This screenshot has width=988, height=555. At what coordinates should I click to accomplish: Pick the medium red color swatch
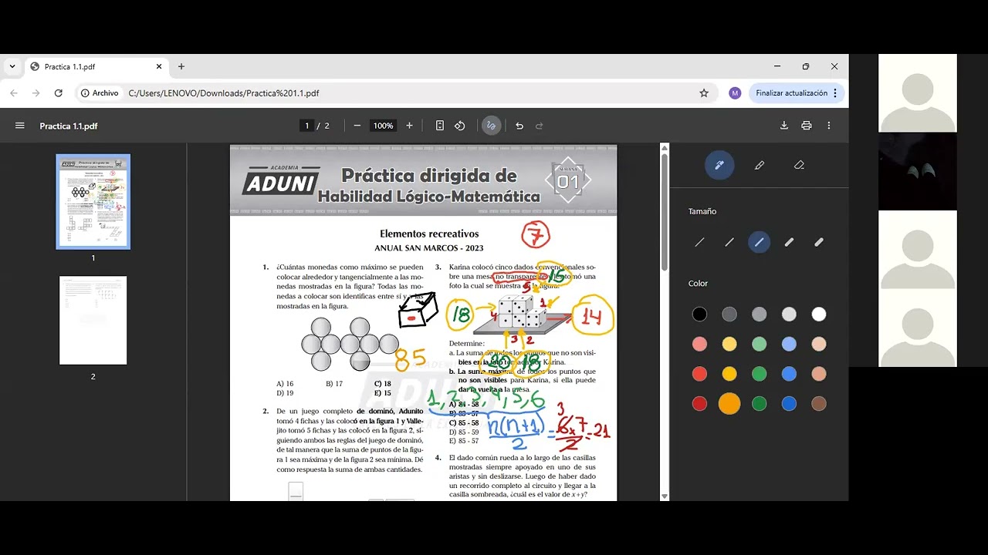699,374
